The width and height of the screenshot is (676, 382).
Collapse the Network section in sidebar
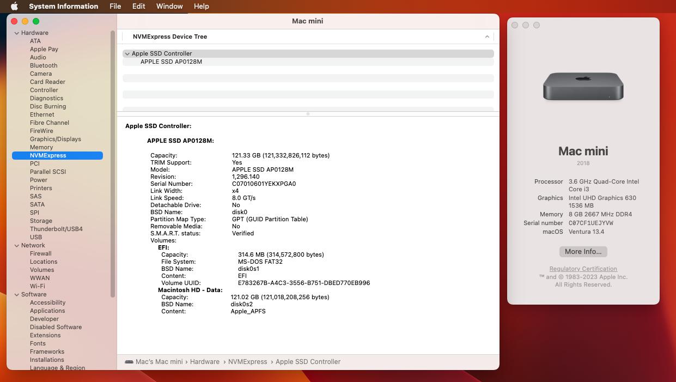pos(17,245)
